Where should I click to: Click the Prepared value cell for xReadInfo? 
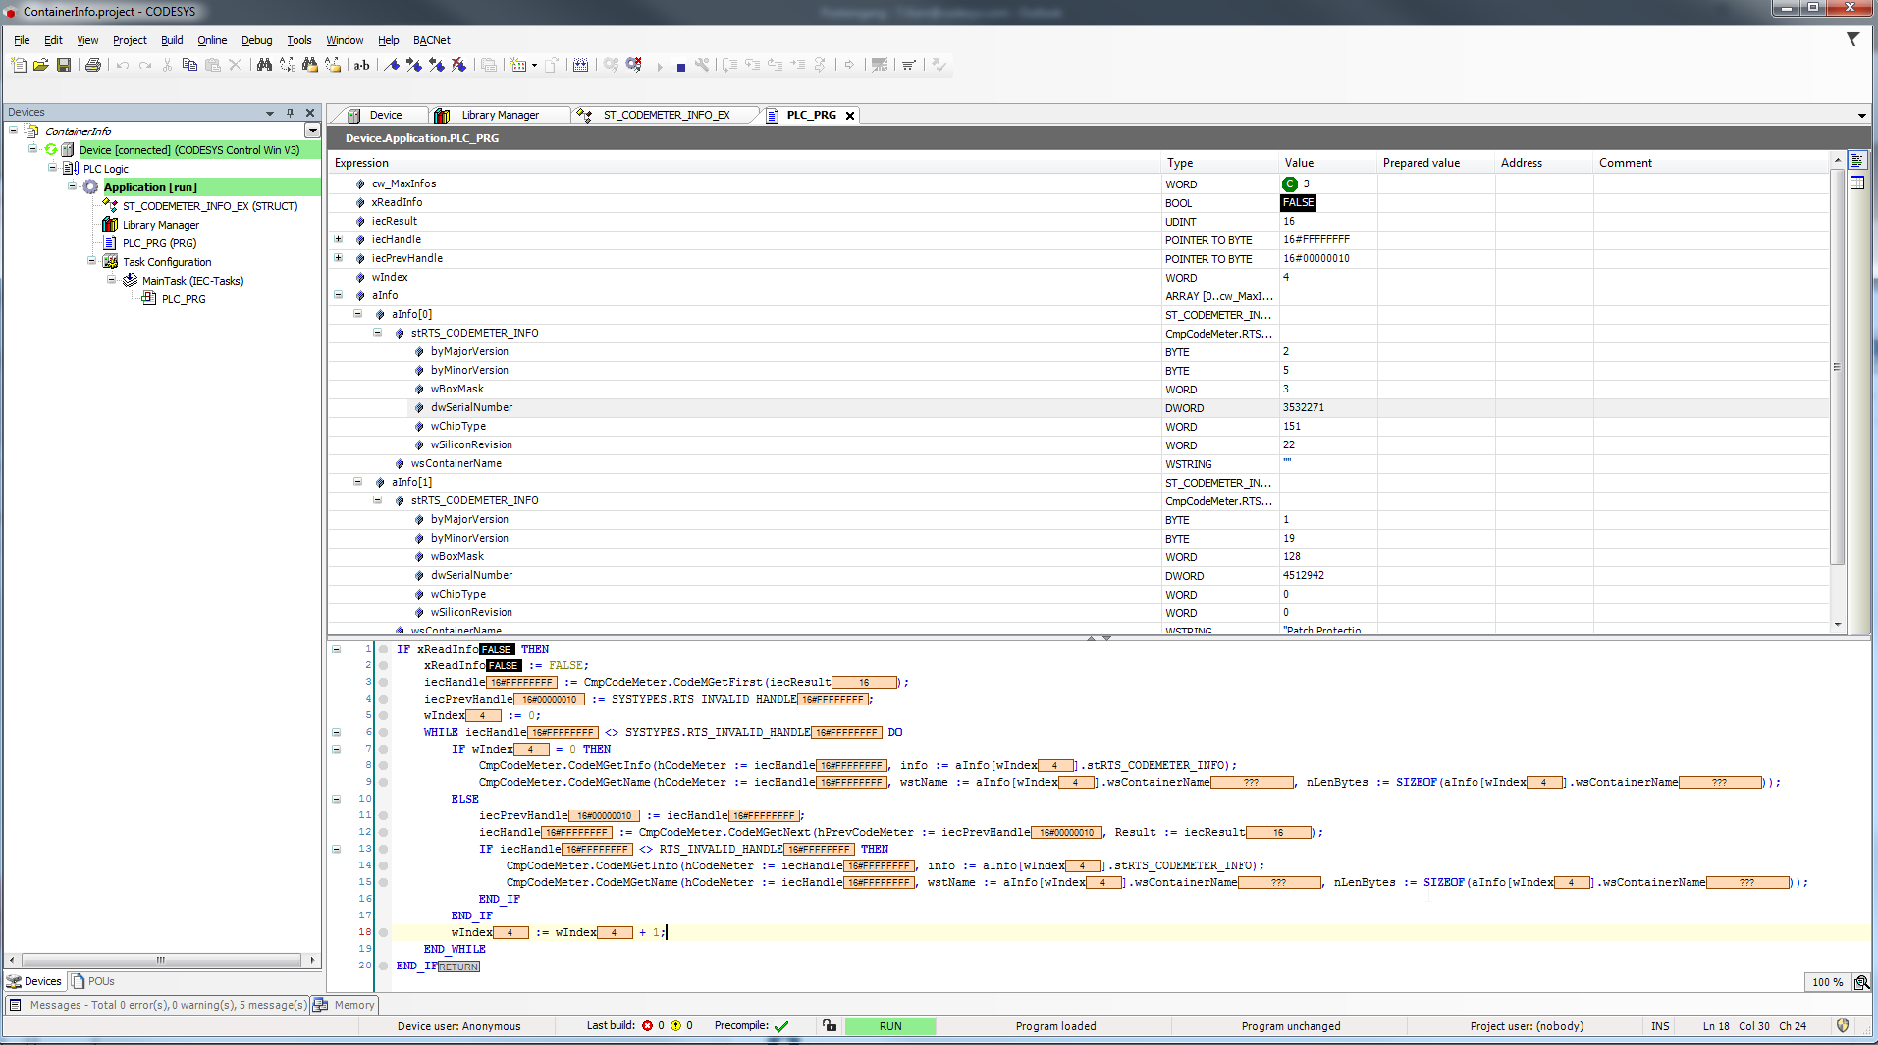point(1435,203)
